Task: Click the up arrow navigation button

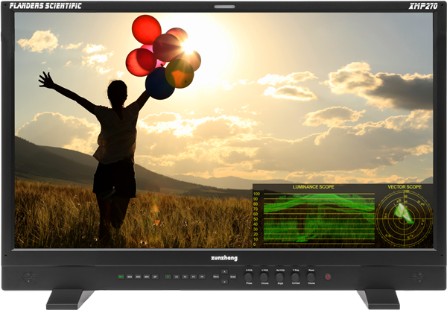Action: 225,271
